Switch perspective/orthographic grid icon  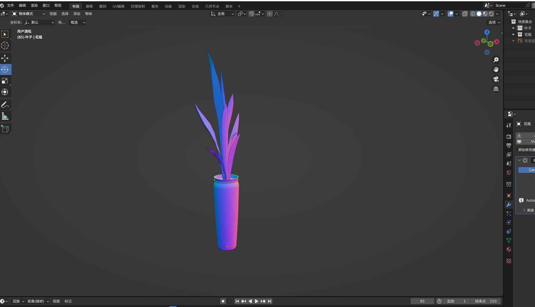coord(496,89)
